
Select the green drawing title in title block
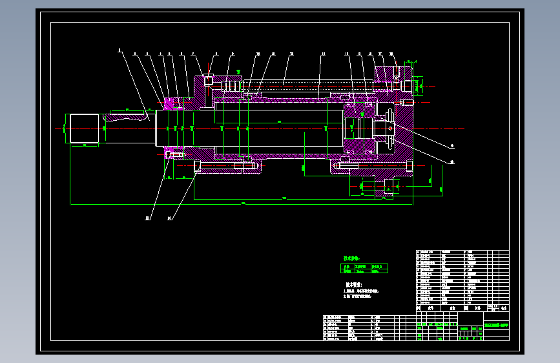pyautogui.click(x=496, y=325)
